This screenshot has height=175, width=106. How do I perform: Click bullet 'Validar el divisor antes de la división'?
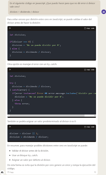point(30,151)
